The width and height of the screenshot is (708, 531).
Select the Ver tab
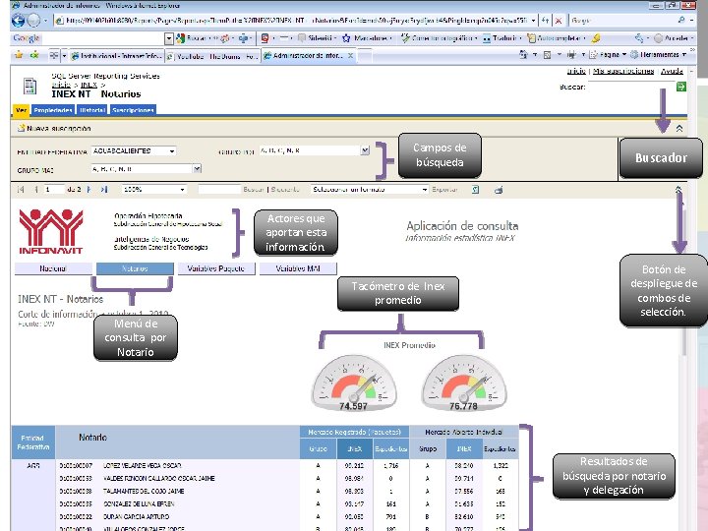click(22, 110)
